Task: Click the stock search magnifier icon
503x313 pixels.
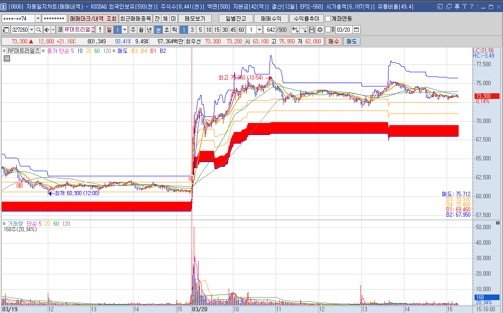Action: (x=38, y=30)
